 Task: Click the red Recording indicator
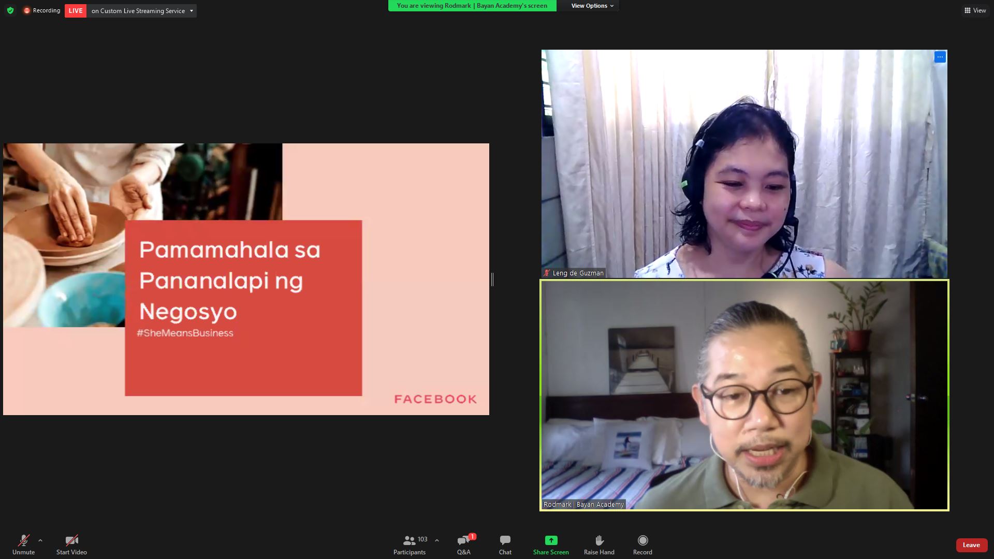click(42, 10)
